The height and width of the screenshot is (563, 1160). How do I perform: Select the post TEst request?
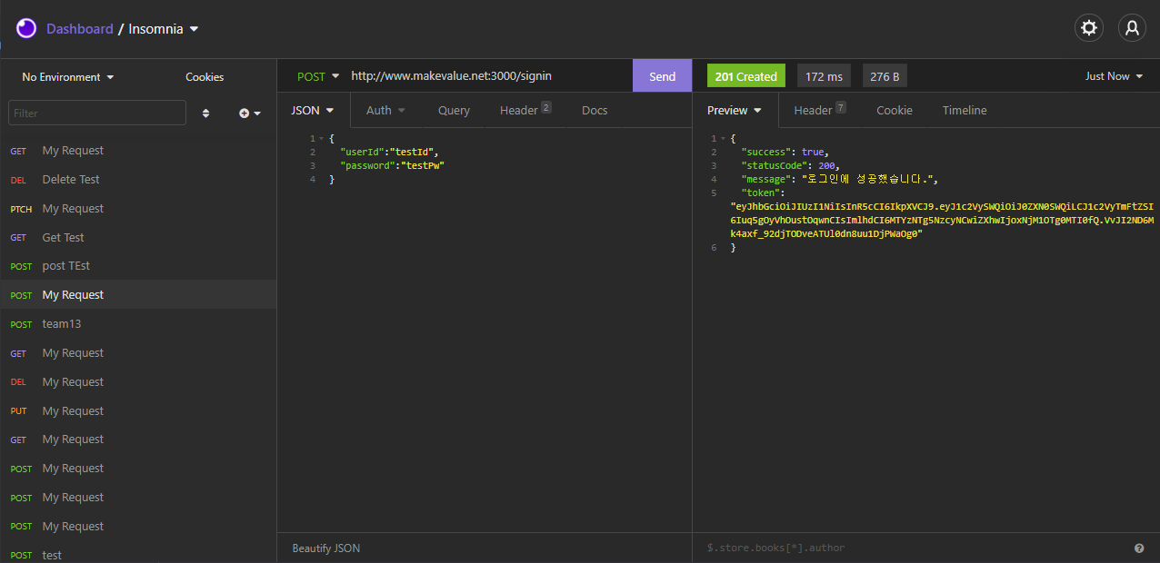(138, 266)
